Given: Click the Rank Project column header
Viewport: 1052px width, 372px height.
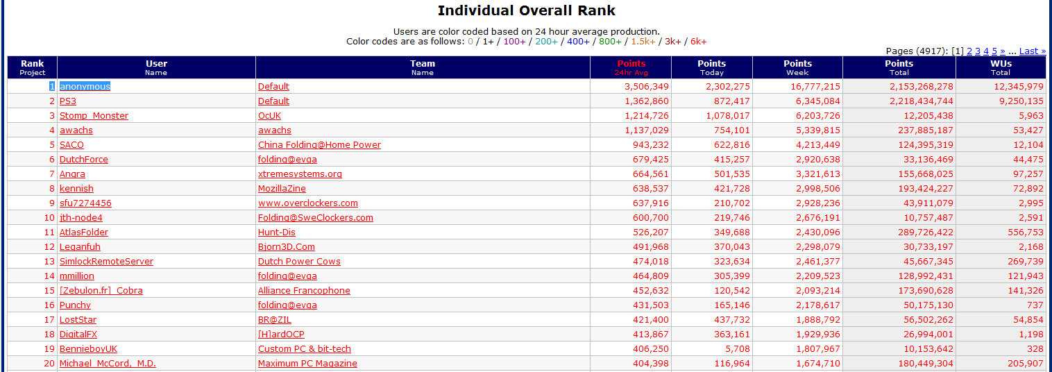Looking at the screenshot, I should (32, 67).
